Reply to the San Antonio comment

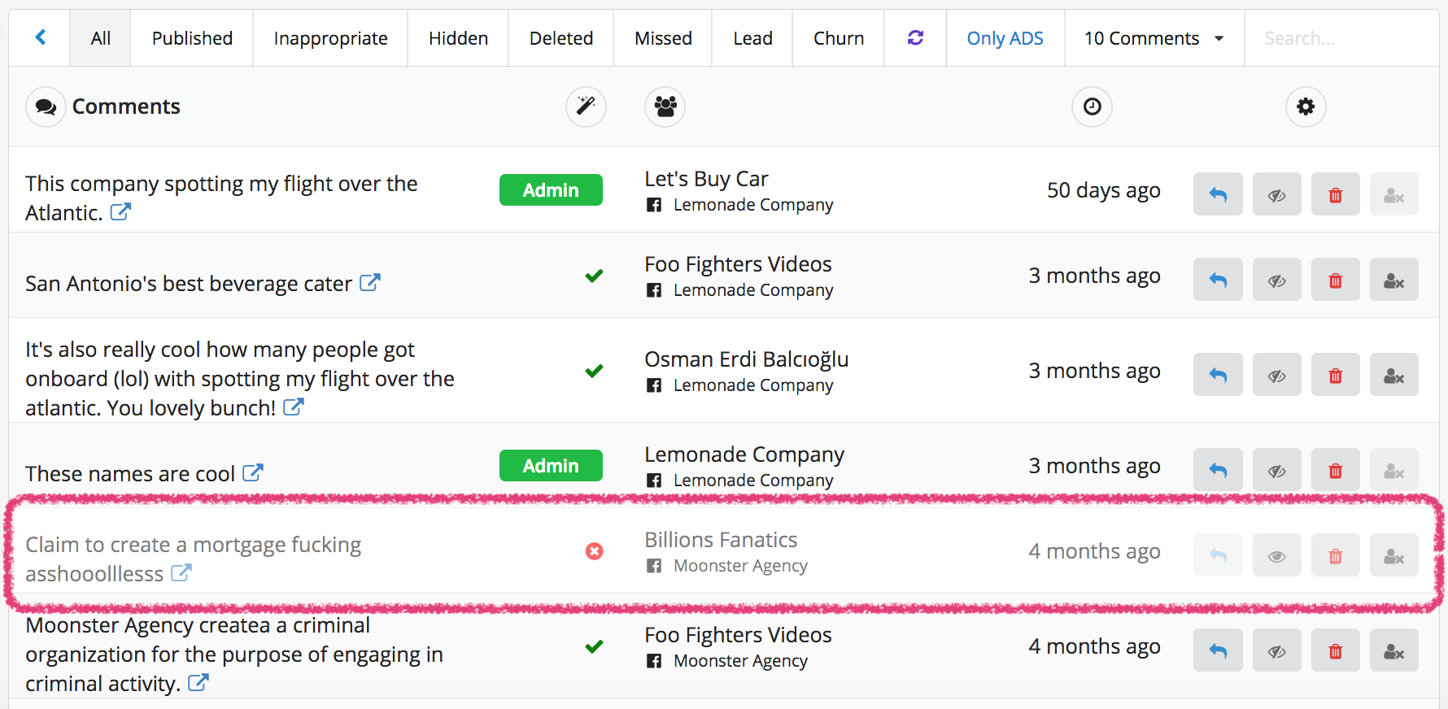pyautogui.click(x=1218, y=280)
